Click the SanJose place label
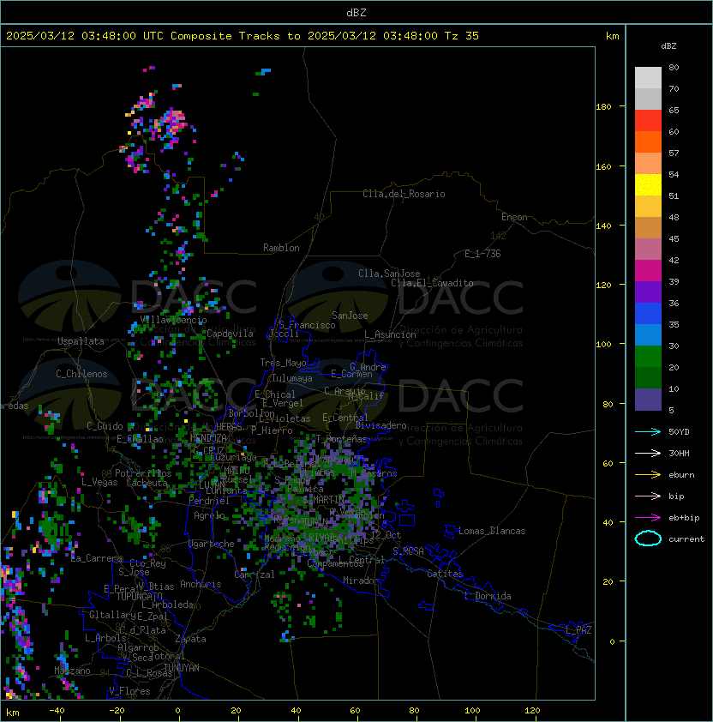This screenshot has width=713, height=722. (x=350, y=316)
